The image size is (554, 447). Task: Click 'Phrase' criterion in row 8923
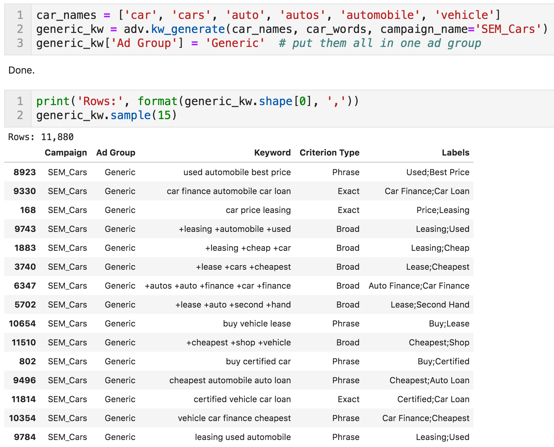pyautogui.click(x=346, y=172)
